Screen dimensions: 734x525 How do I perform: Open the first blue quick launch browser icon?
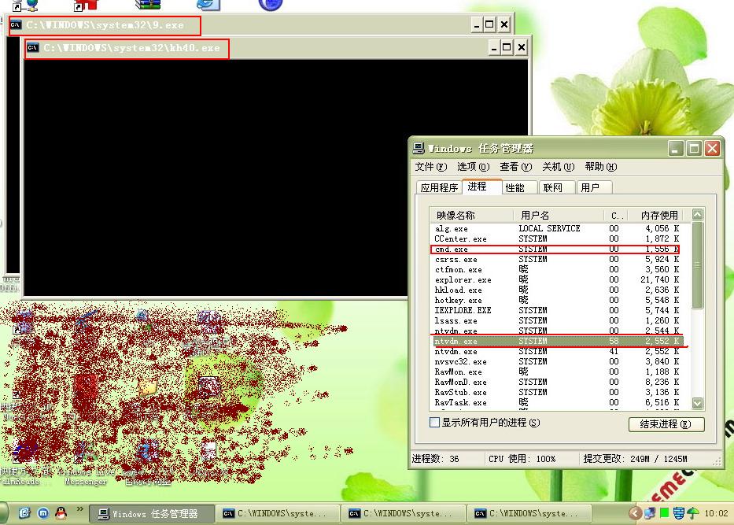pos(24,513)
